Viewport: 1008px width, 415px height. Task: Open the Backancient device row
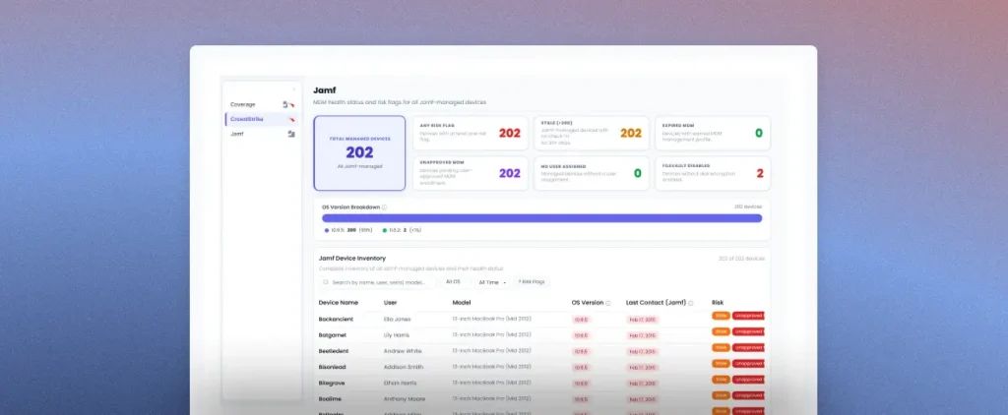pyautogui.click(x=541, y=320)
